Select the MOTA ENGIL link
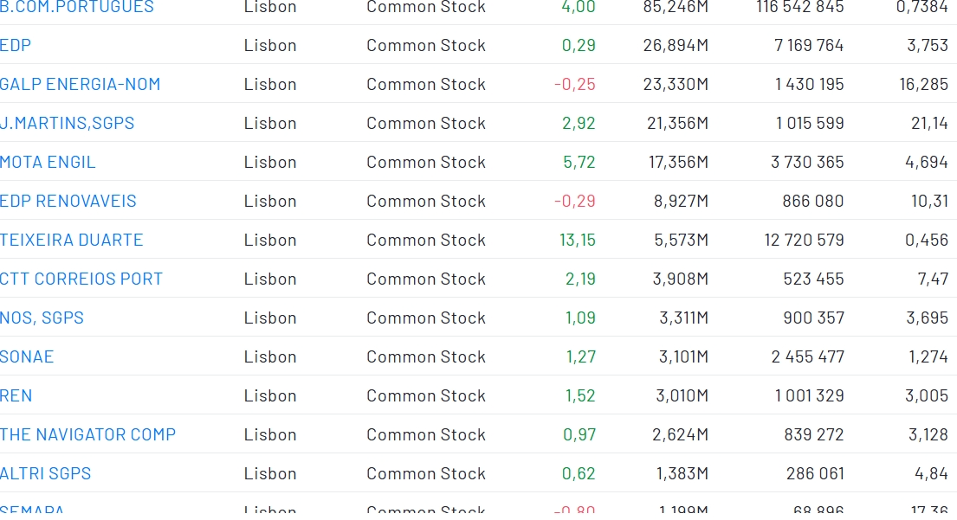 48,162
